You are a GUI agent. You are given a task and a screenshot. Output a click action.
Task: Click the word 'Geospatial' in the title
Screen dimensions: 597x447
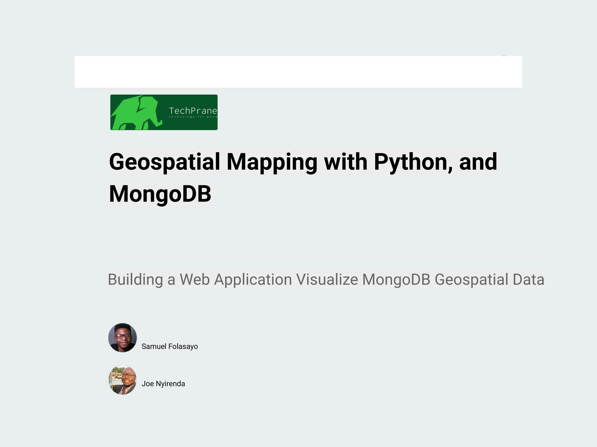point(164,162)
